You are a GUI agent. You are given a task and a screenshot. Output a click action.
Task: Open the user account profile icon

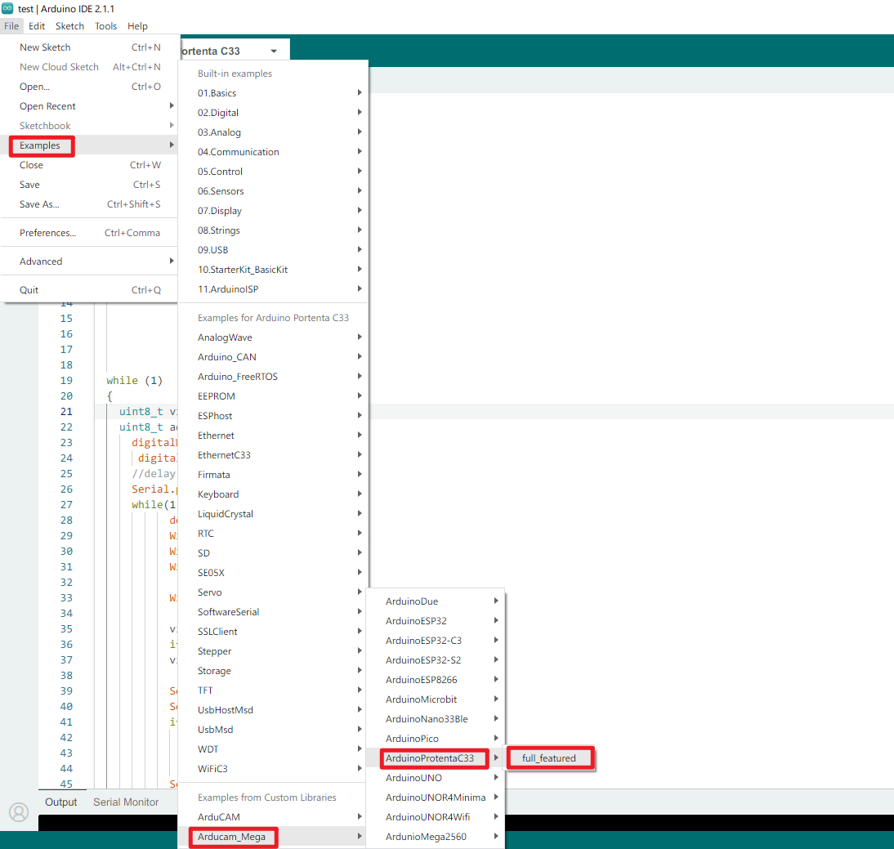pos(19,812)
